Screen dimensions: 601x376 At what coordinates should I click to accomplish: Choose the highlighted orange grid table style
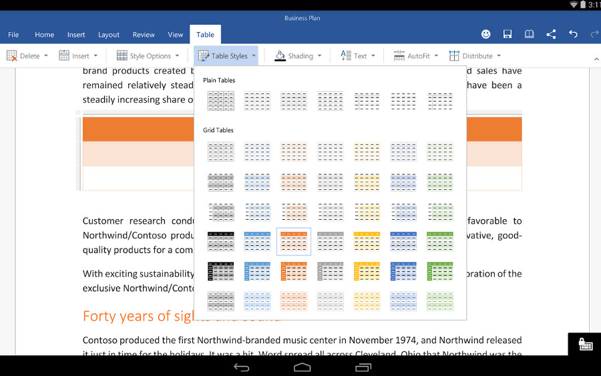click(x=294, y=241)
